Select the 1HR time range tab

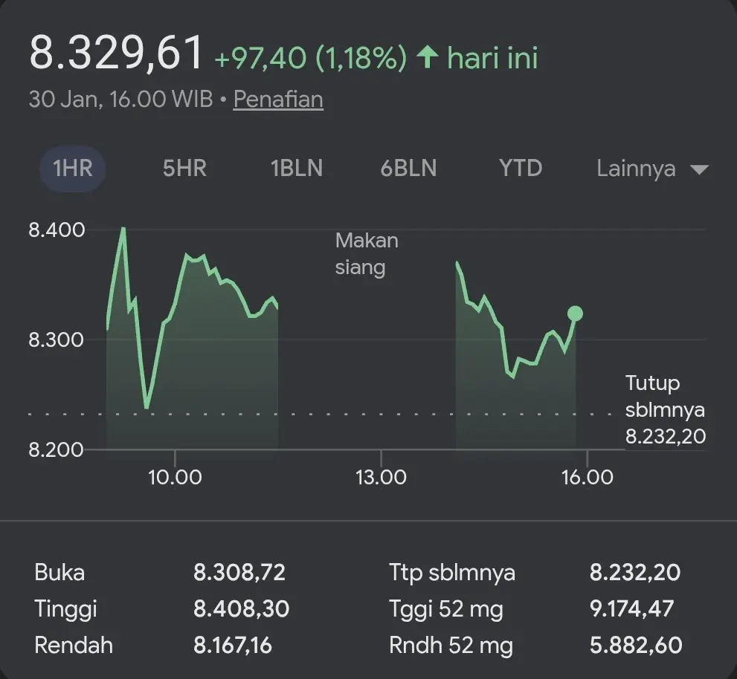(x=71, y=169)
